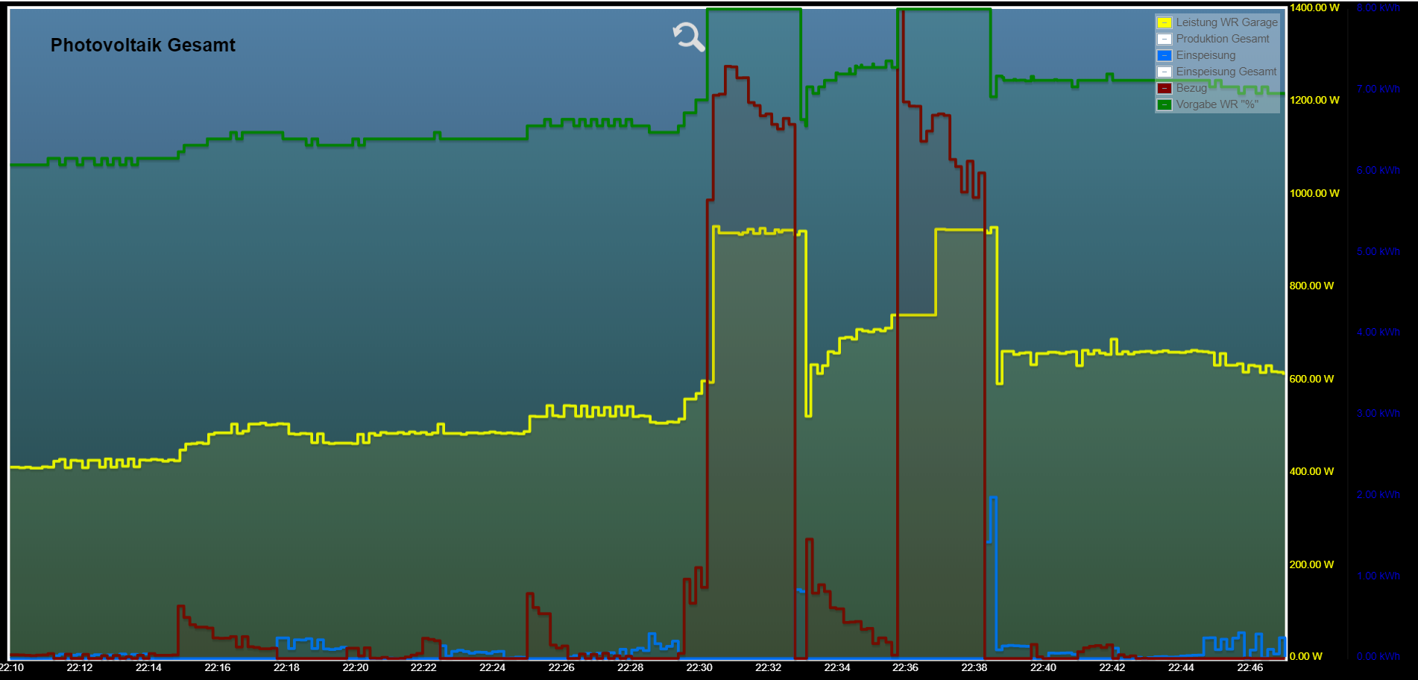Screen dimensions: 1418x680
Task: Toggle the Bezug legend entry
Action: pos(1182,88)
